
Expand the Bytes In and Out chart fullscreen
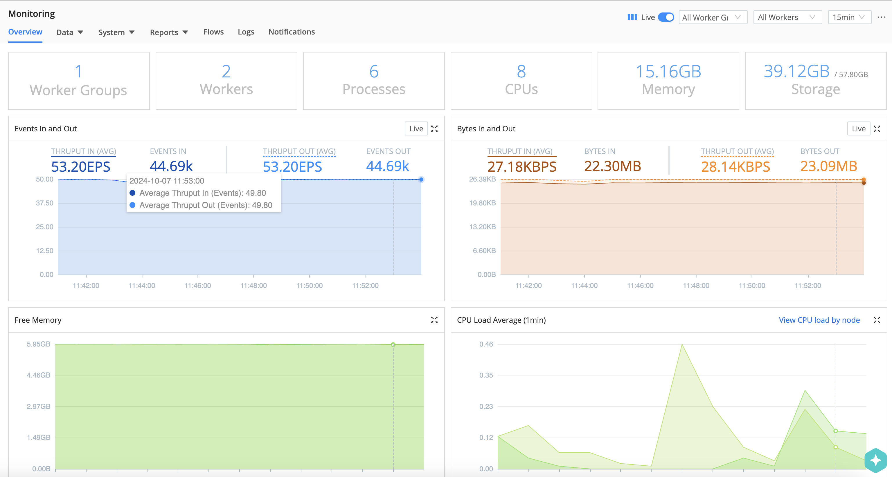tap(877, 128)
